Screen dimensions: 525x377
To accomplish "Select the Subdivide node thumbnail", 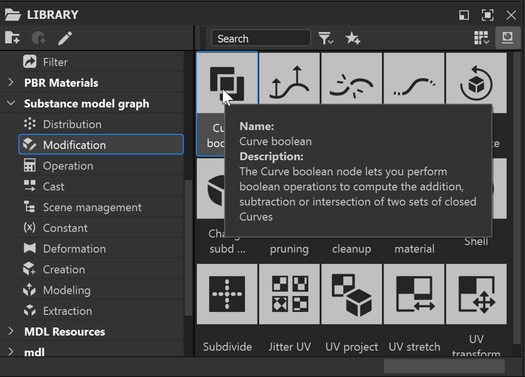I will coord(227,294).
